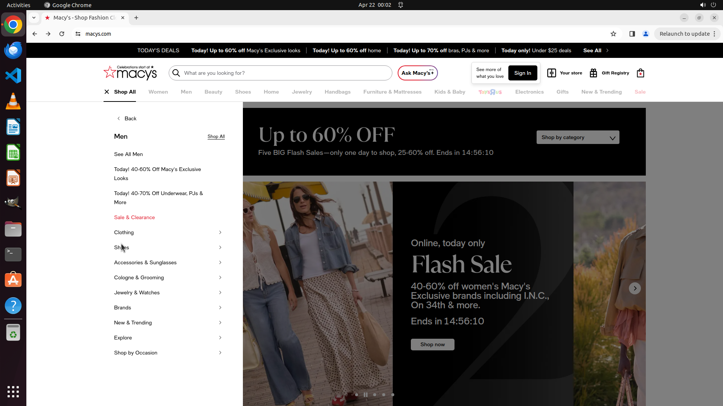The height and width of the screenshot is (406, 723).
Task: Open Chrome side panel icon
Action: coord(632,34)
